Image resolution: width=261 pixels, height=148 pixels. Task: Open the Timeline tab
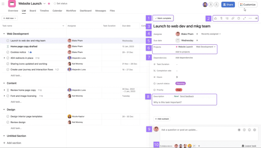[x=44, y=11]
